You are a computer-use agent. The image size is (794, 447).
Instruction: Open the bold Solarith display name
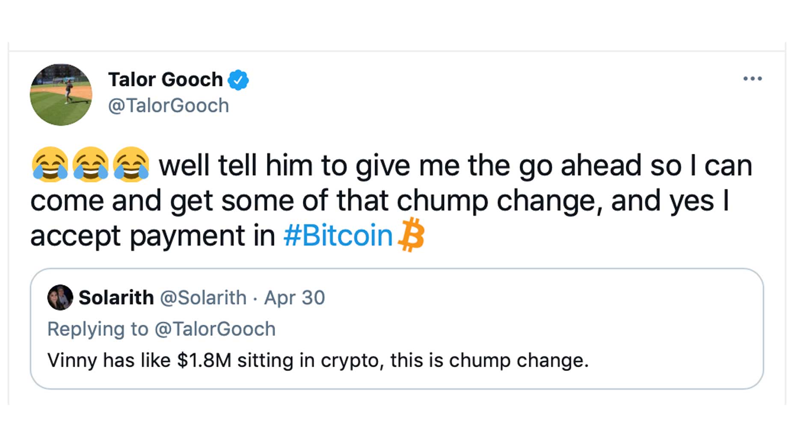[116, 297]
